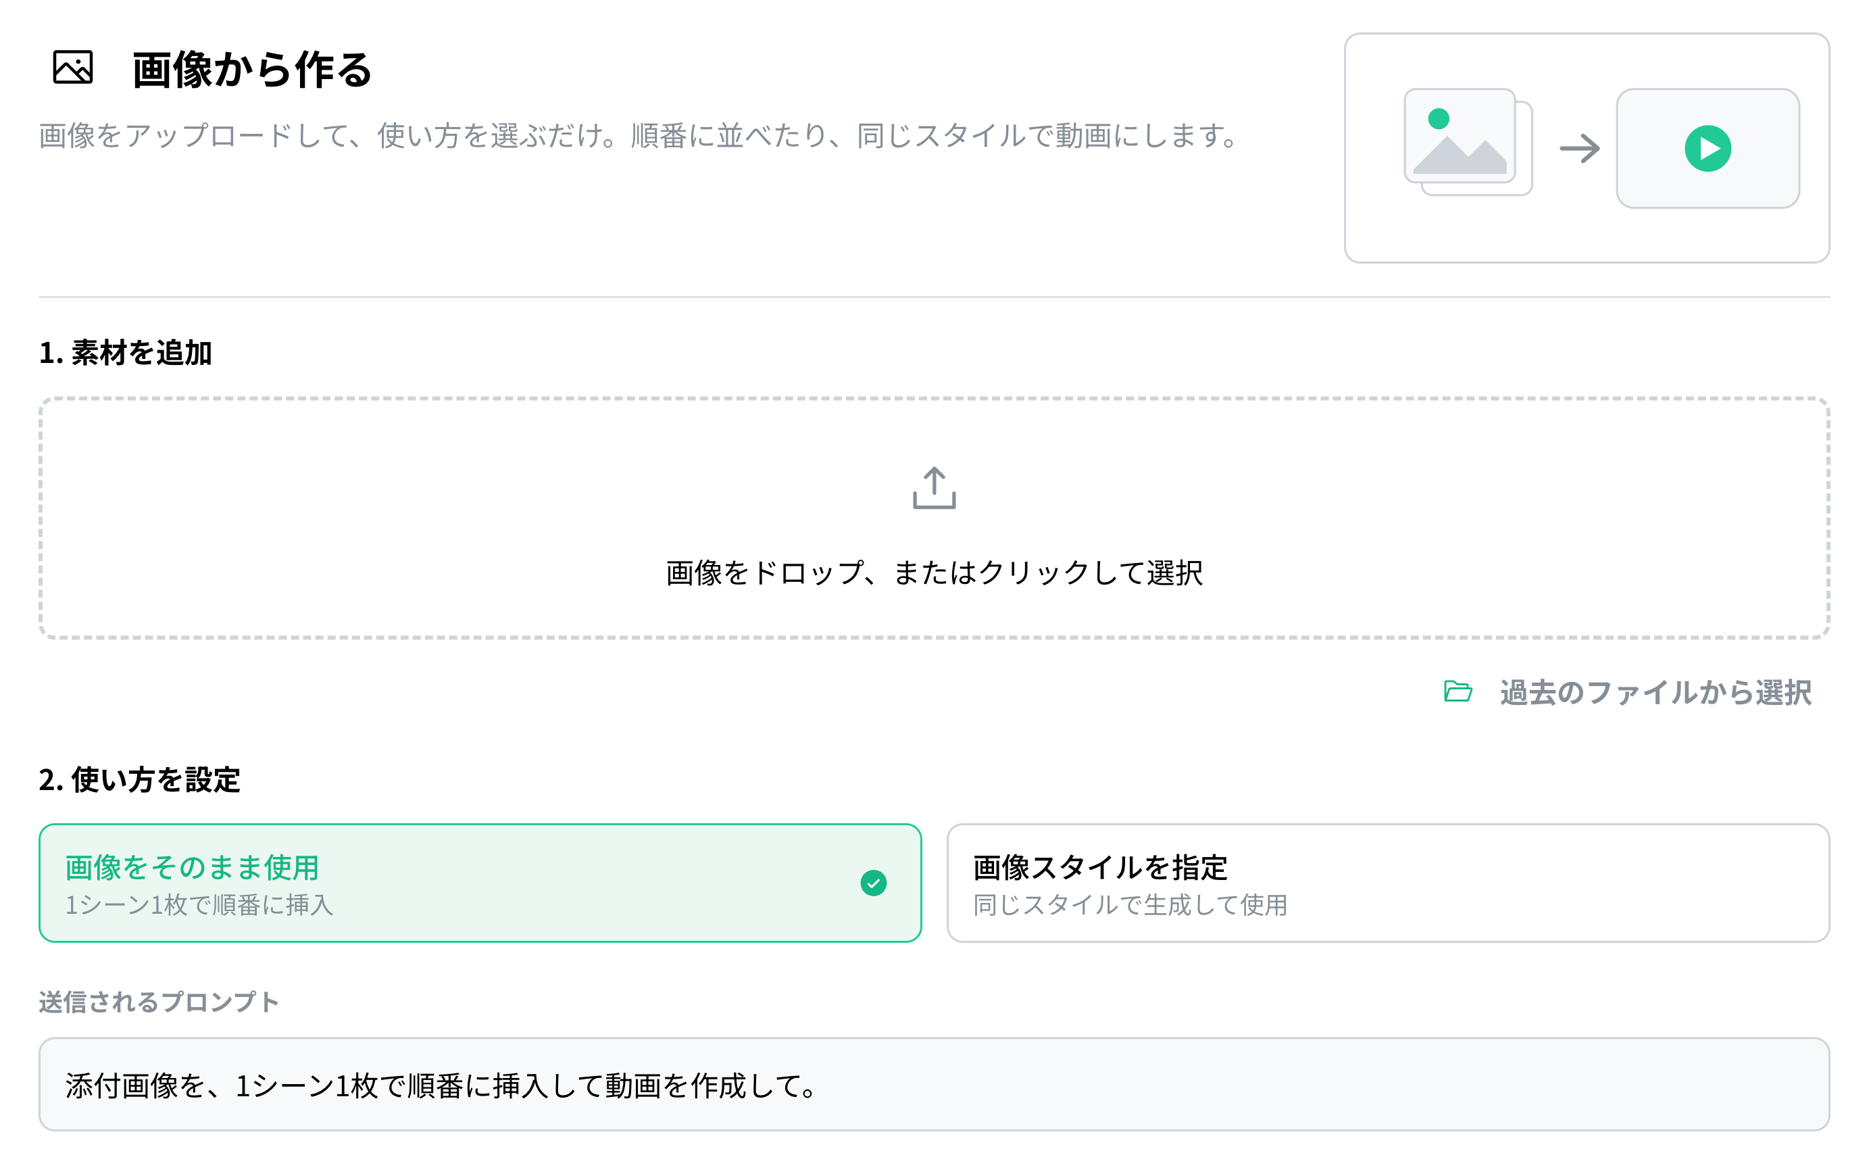Click the picture icon beside 画像から作る title
The image size is (1865, 1176).
point(73,68)
